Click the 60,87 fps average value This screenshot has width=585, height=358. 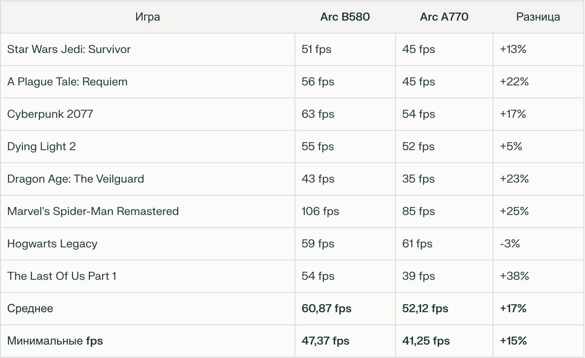point(326,309)
